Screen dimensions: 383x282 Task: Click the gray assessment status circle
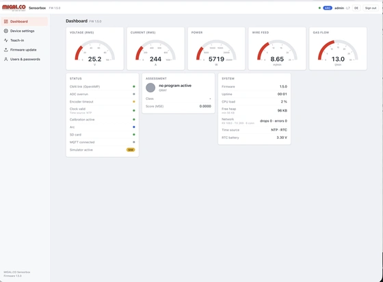150,88
